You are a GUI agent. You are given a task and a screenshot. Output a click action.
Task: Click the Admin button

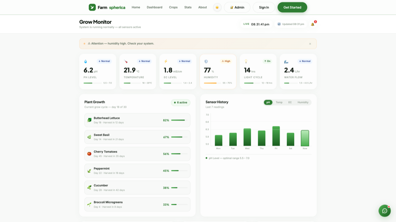click(x=237, y=7)
